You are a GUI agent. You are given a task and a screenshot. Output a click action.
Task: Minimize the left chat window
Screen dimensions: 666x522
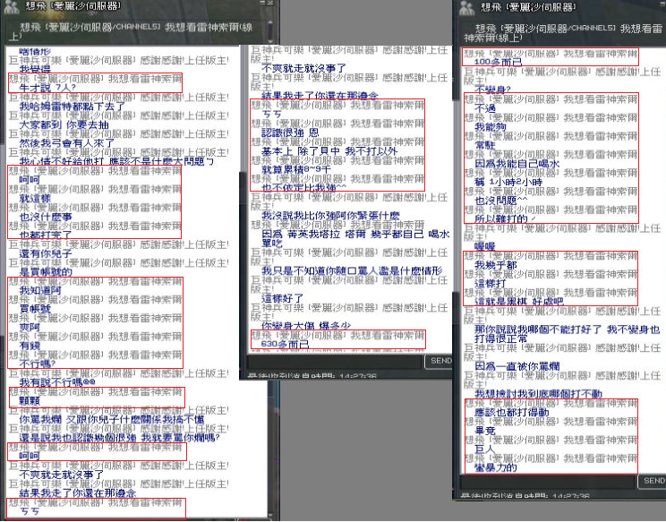(262, 3)
